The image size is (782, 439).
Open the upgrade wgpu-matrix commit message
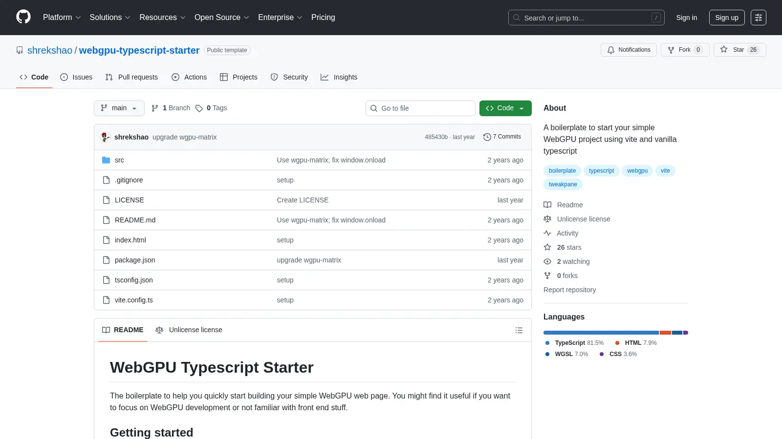click(x=184, y=137)
